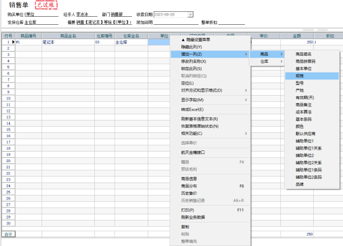Click 锁定此列(S) menu item

point(210,68)
